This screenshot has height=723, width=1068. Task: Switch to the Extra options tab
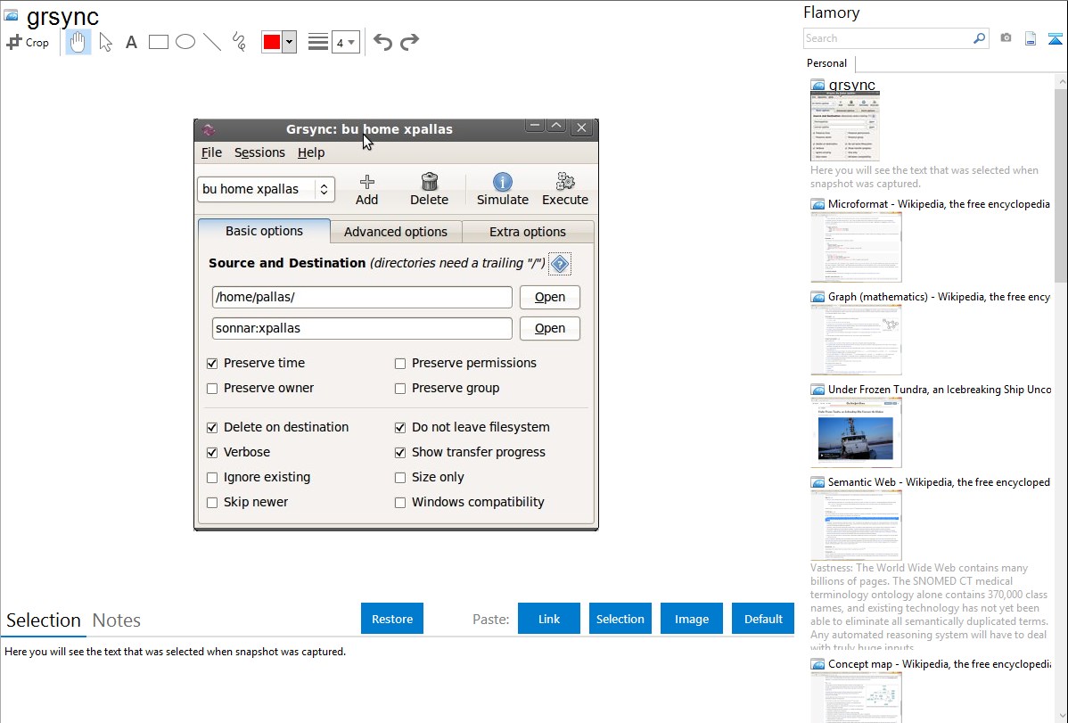click(528, 232)
